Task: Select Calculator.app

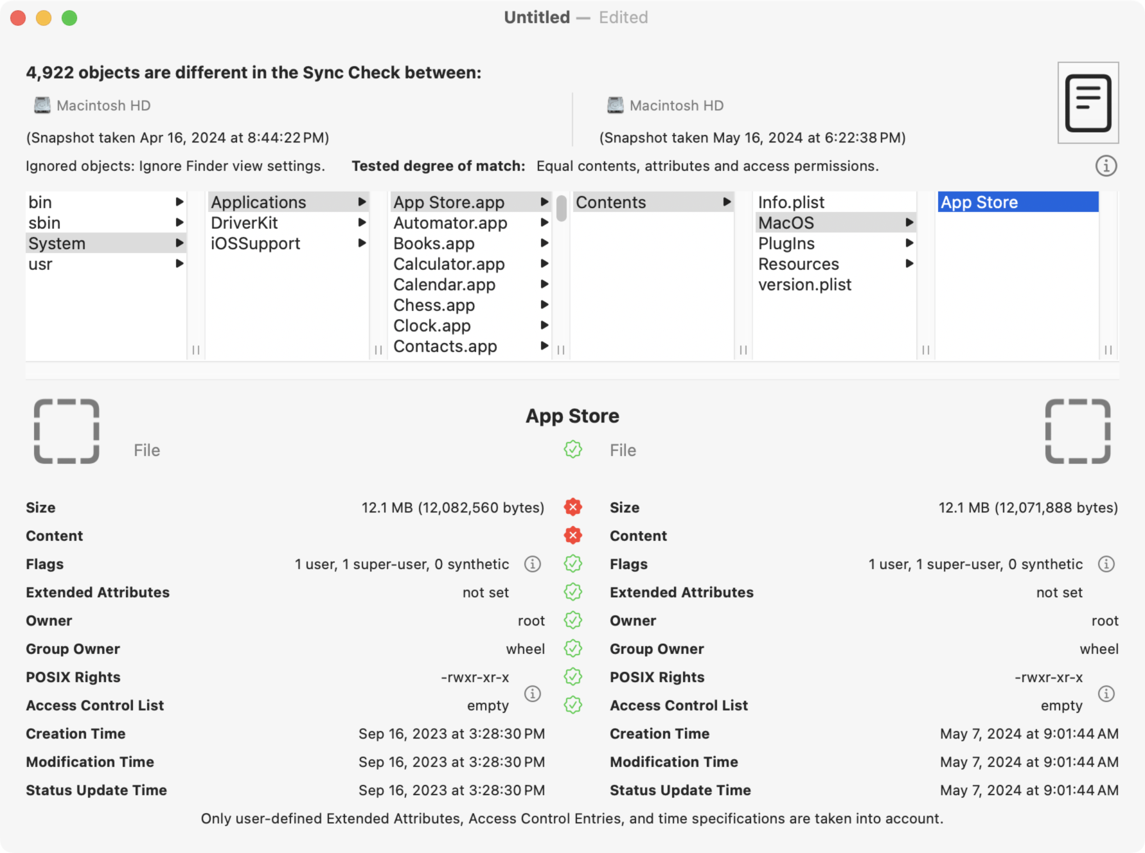Action: point(471,264)
